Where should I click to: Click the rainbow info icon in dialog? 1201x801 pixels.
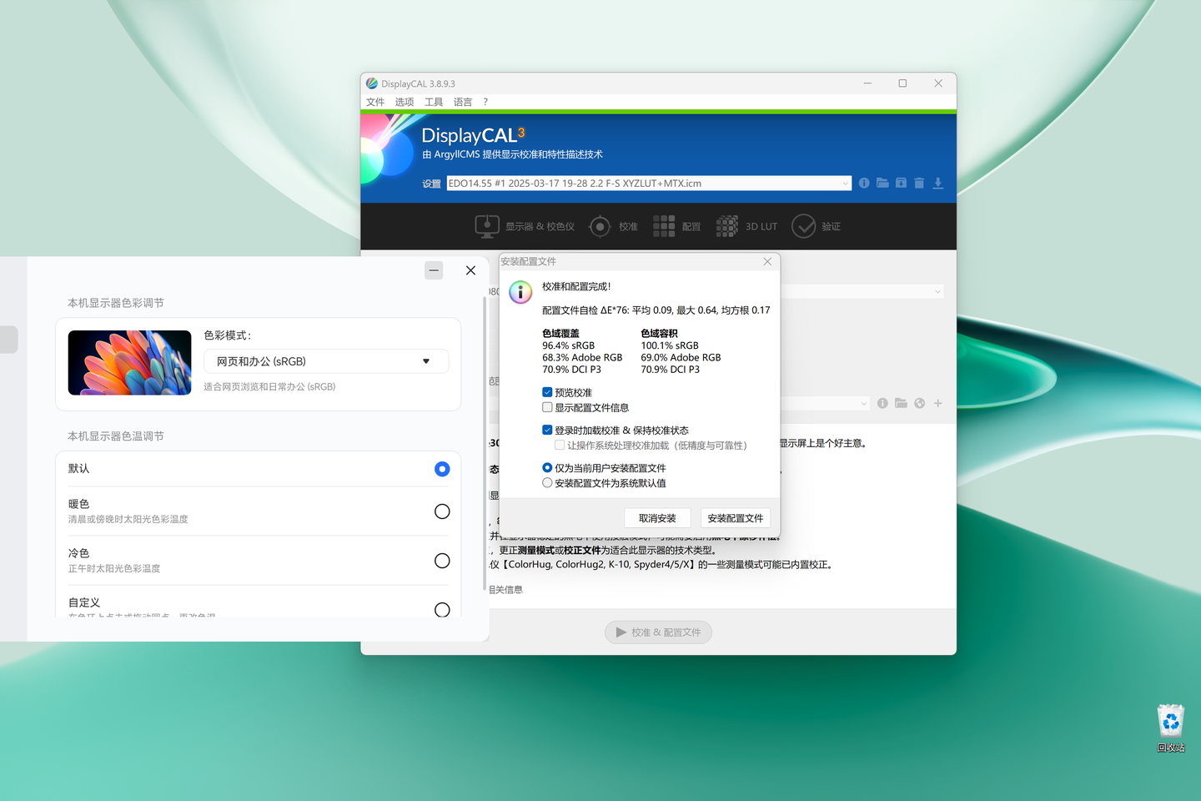coord(520,292)
